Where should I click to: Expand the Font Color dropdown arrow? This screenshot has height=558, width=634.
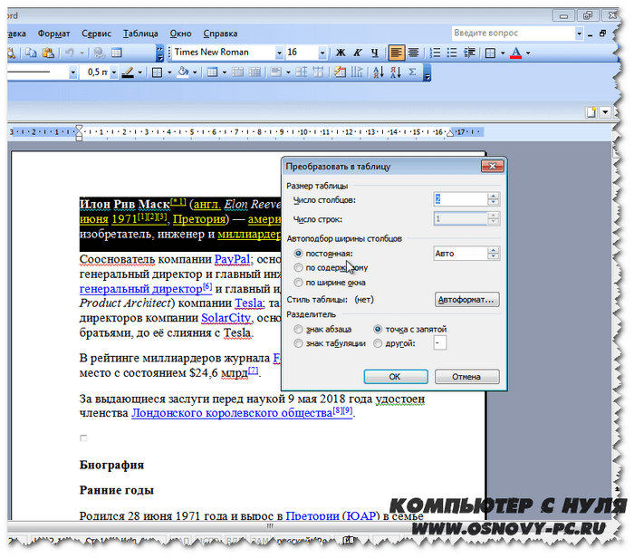(528, 53)
